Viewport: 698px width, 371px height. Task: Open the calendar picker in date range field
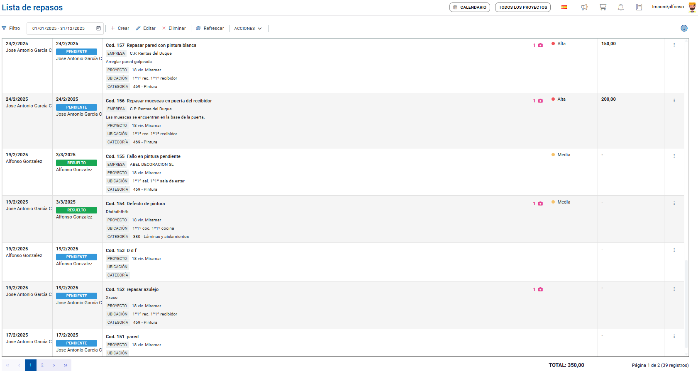click(x=98, y=28)
